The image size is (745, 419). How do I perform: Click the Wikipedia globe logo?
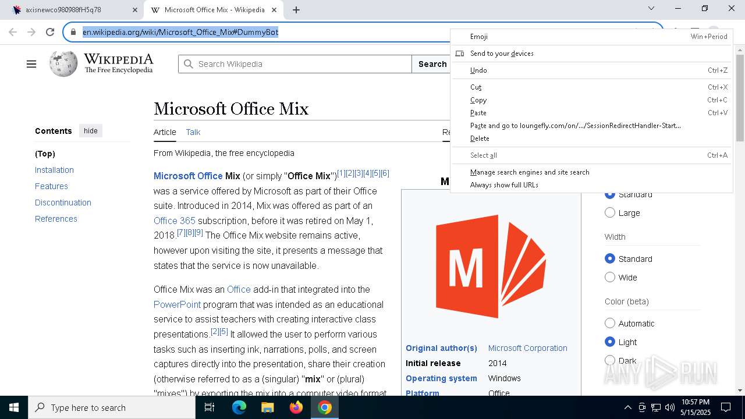click(63, 64)
